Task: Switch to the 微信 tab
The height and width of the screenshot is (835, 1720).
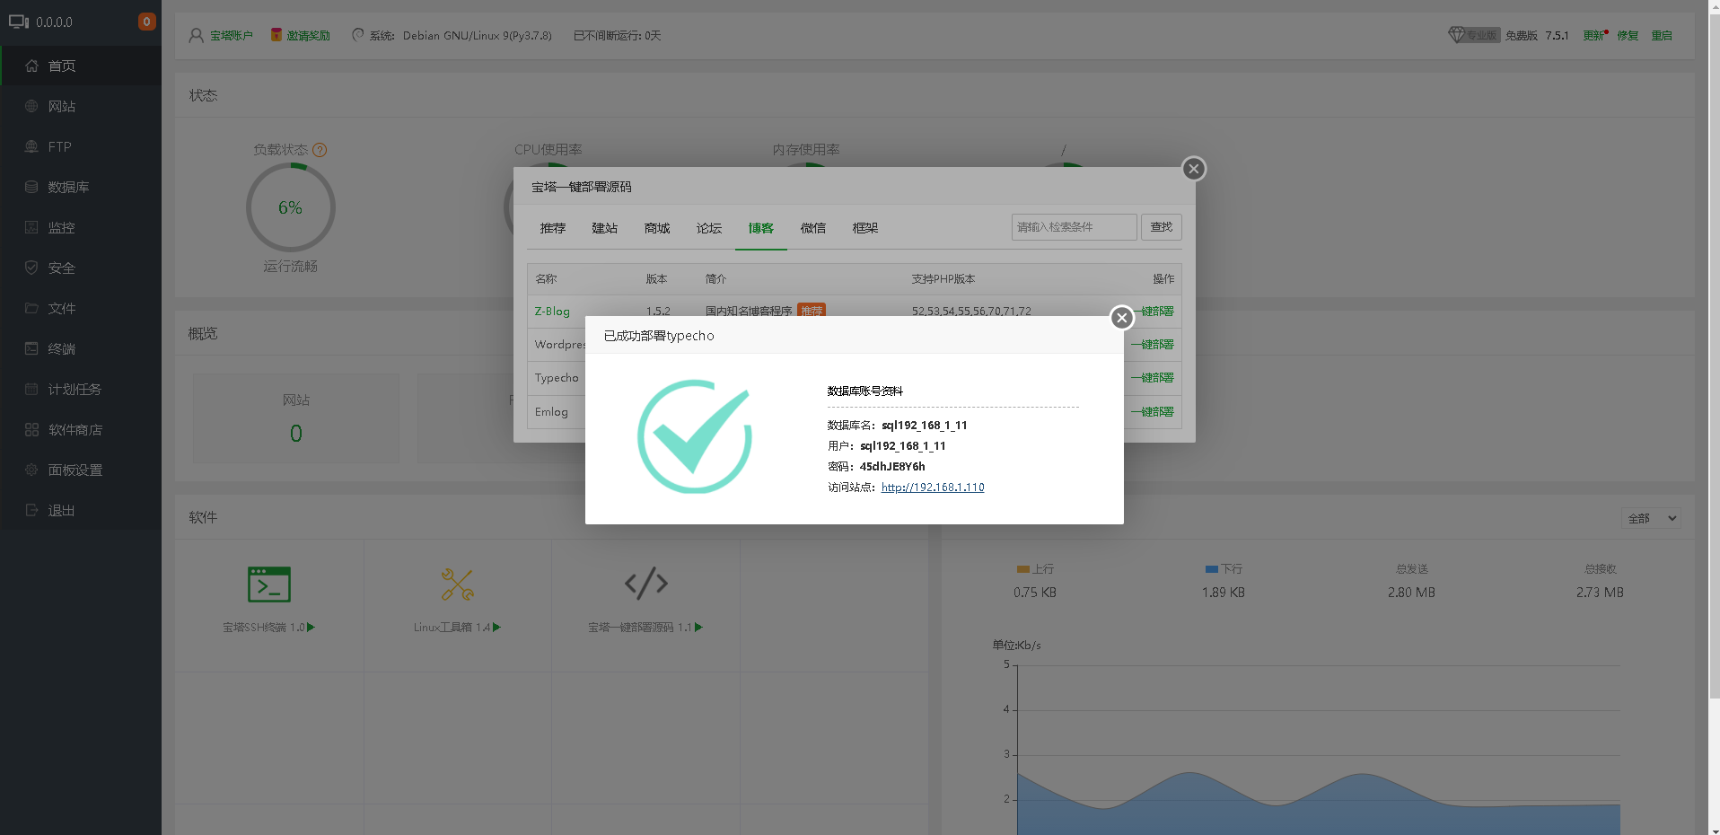Action: (x=813, y=228)
